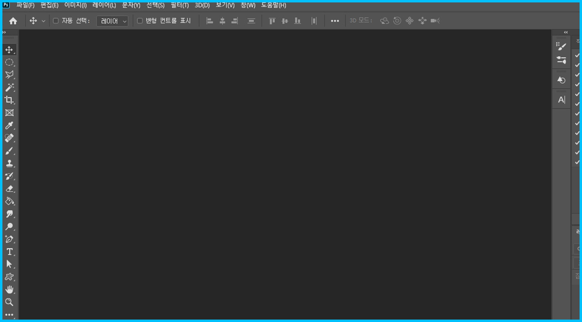This screenshot has height=322, width=582.
Task: Select the Eraser tool
Action: [x=9, y=189]
